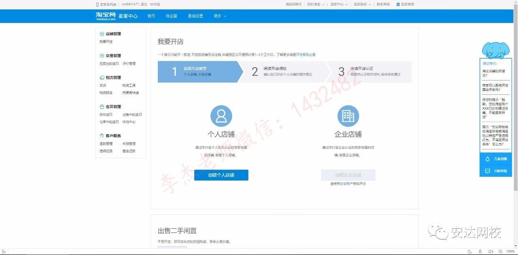518x255 pixels.
Task: Open 仓库中的宝贝 in sidebar
Action: point(109,122)
